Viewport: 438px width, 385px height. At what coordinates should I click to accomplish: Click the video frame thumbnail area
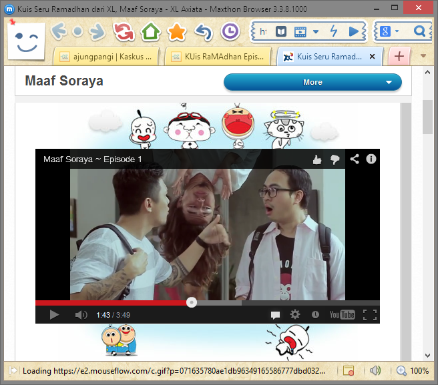pyautogui.click(x=207, y=234)
